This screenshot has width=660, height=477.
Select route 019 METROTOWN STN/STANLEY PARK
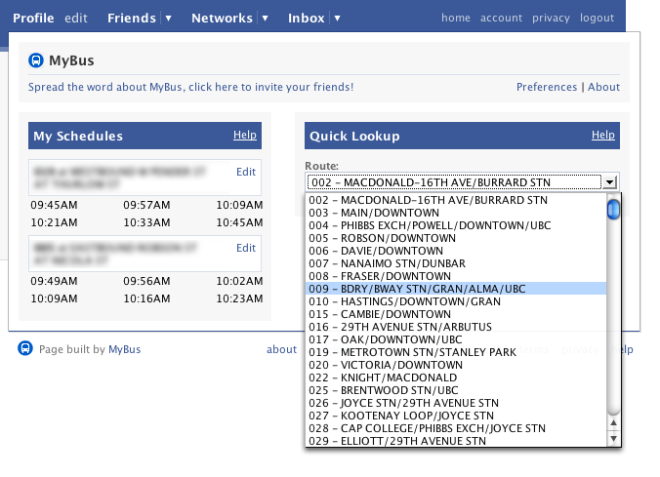click(456, 351)
